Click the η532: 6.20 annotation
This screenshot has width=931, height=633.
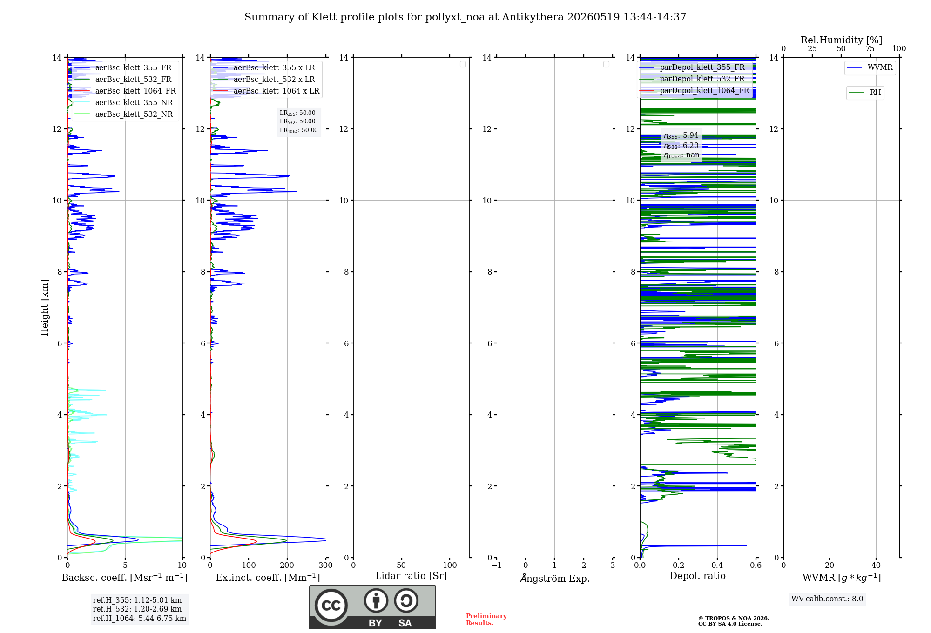(681, 146)
